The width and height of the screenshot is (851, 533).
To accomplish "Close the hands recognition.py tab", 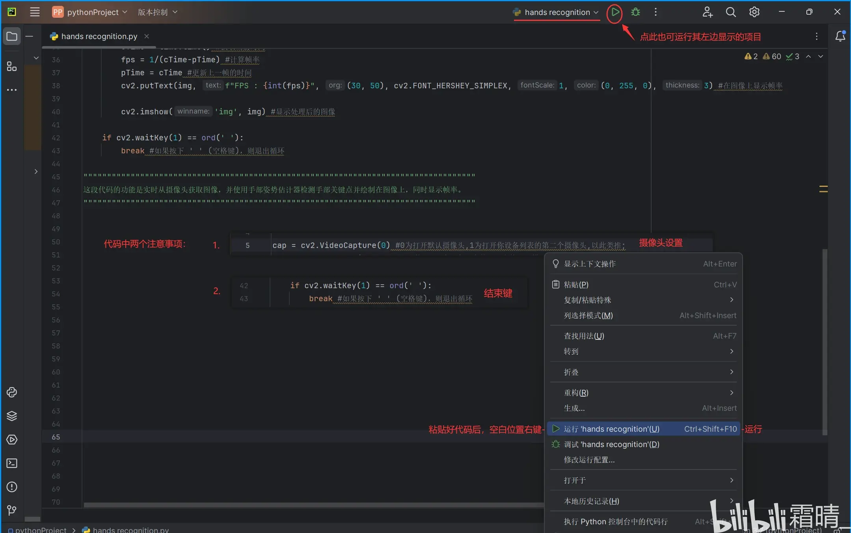I will click(147, 36).
